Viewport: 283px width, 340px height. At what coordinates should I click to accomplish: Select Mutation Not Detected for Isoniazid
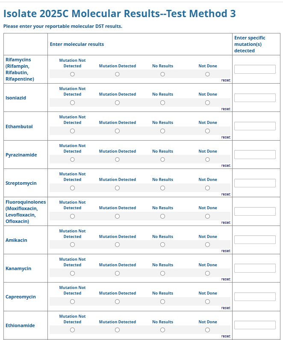(72, 102)
